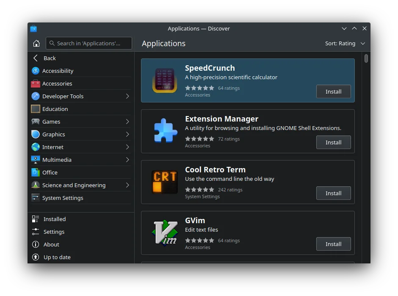Click the Cool Retro Term CRT icon

(x=164, y=182)
